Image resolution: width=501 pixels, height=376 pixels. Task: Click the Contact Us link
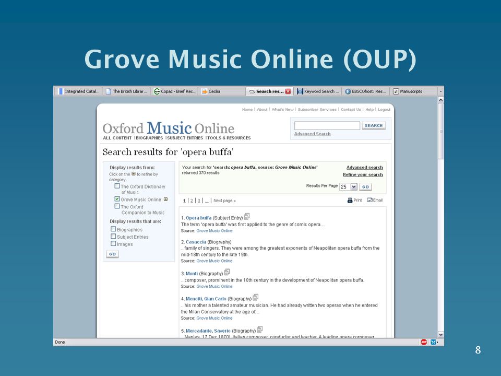tap(351, 109)
